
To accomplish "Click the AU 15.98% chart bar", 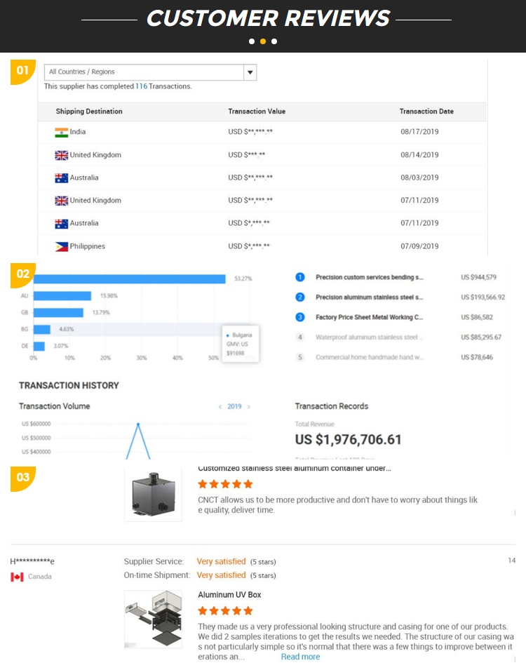I will tap(62, 296).
